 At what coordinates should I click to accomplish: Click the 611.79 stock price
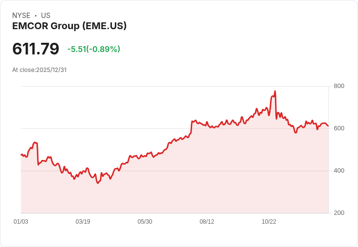pos(36,49)
